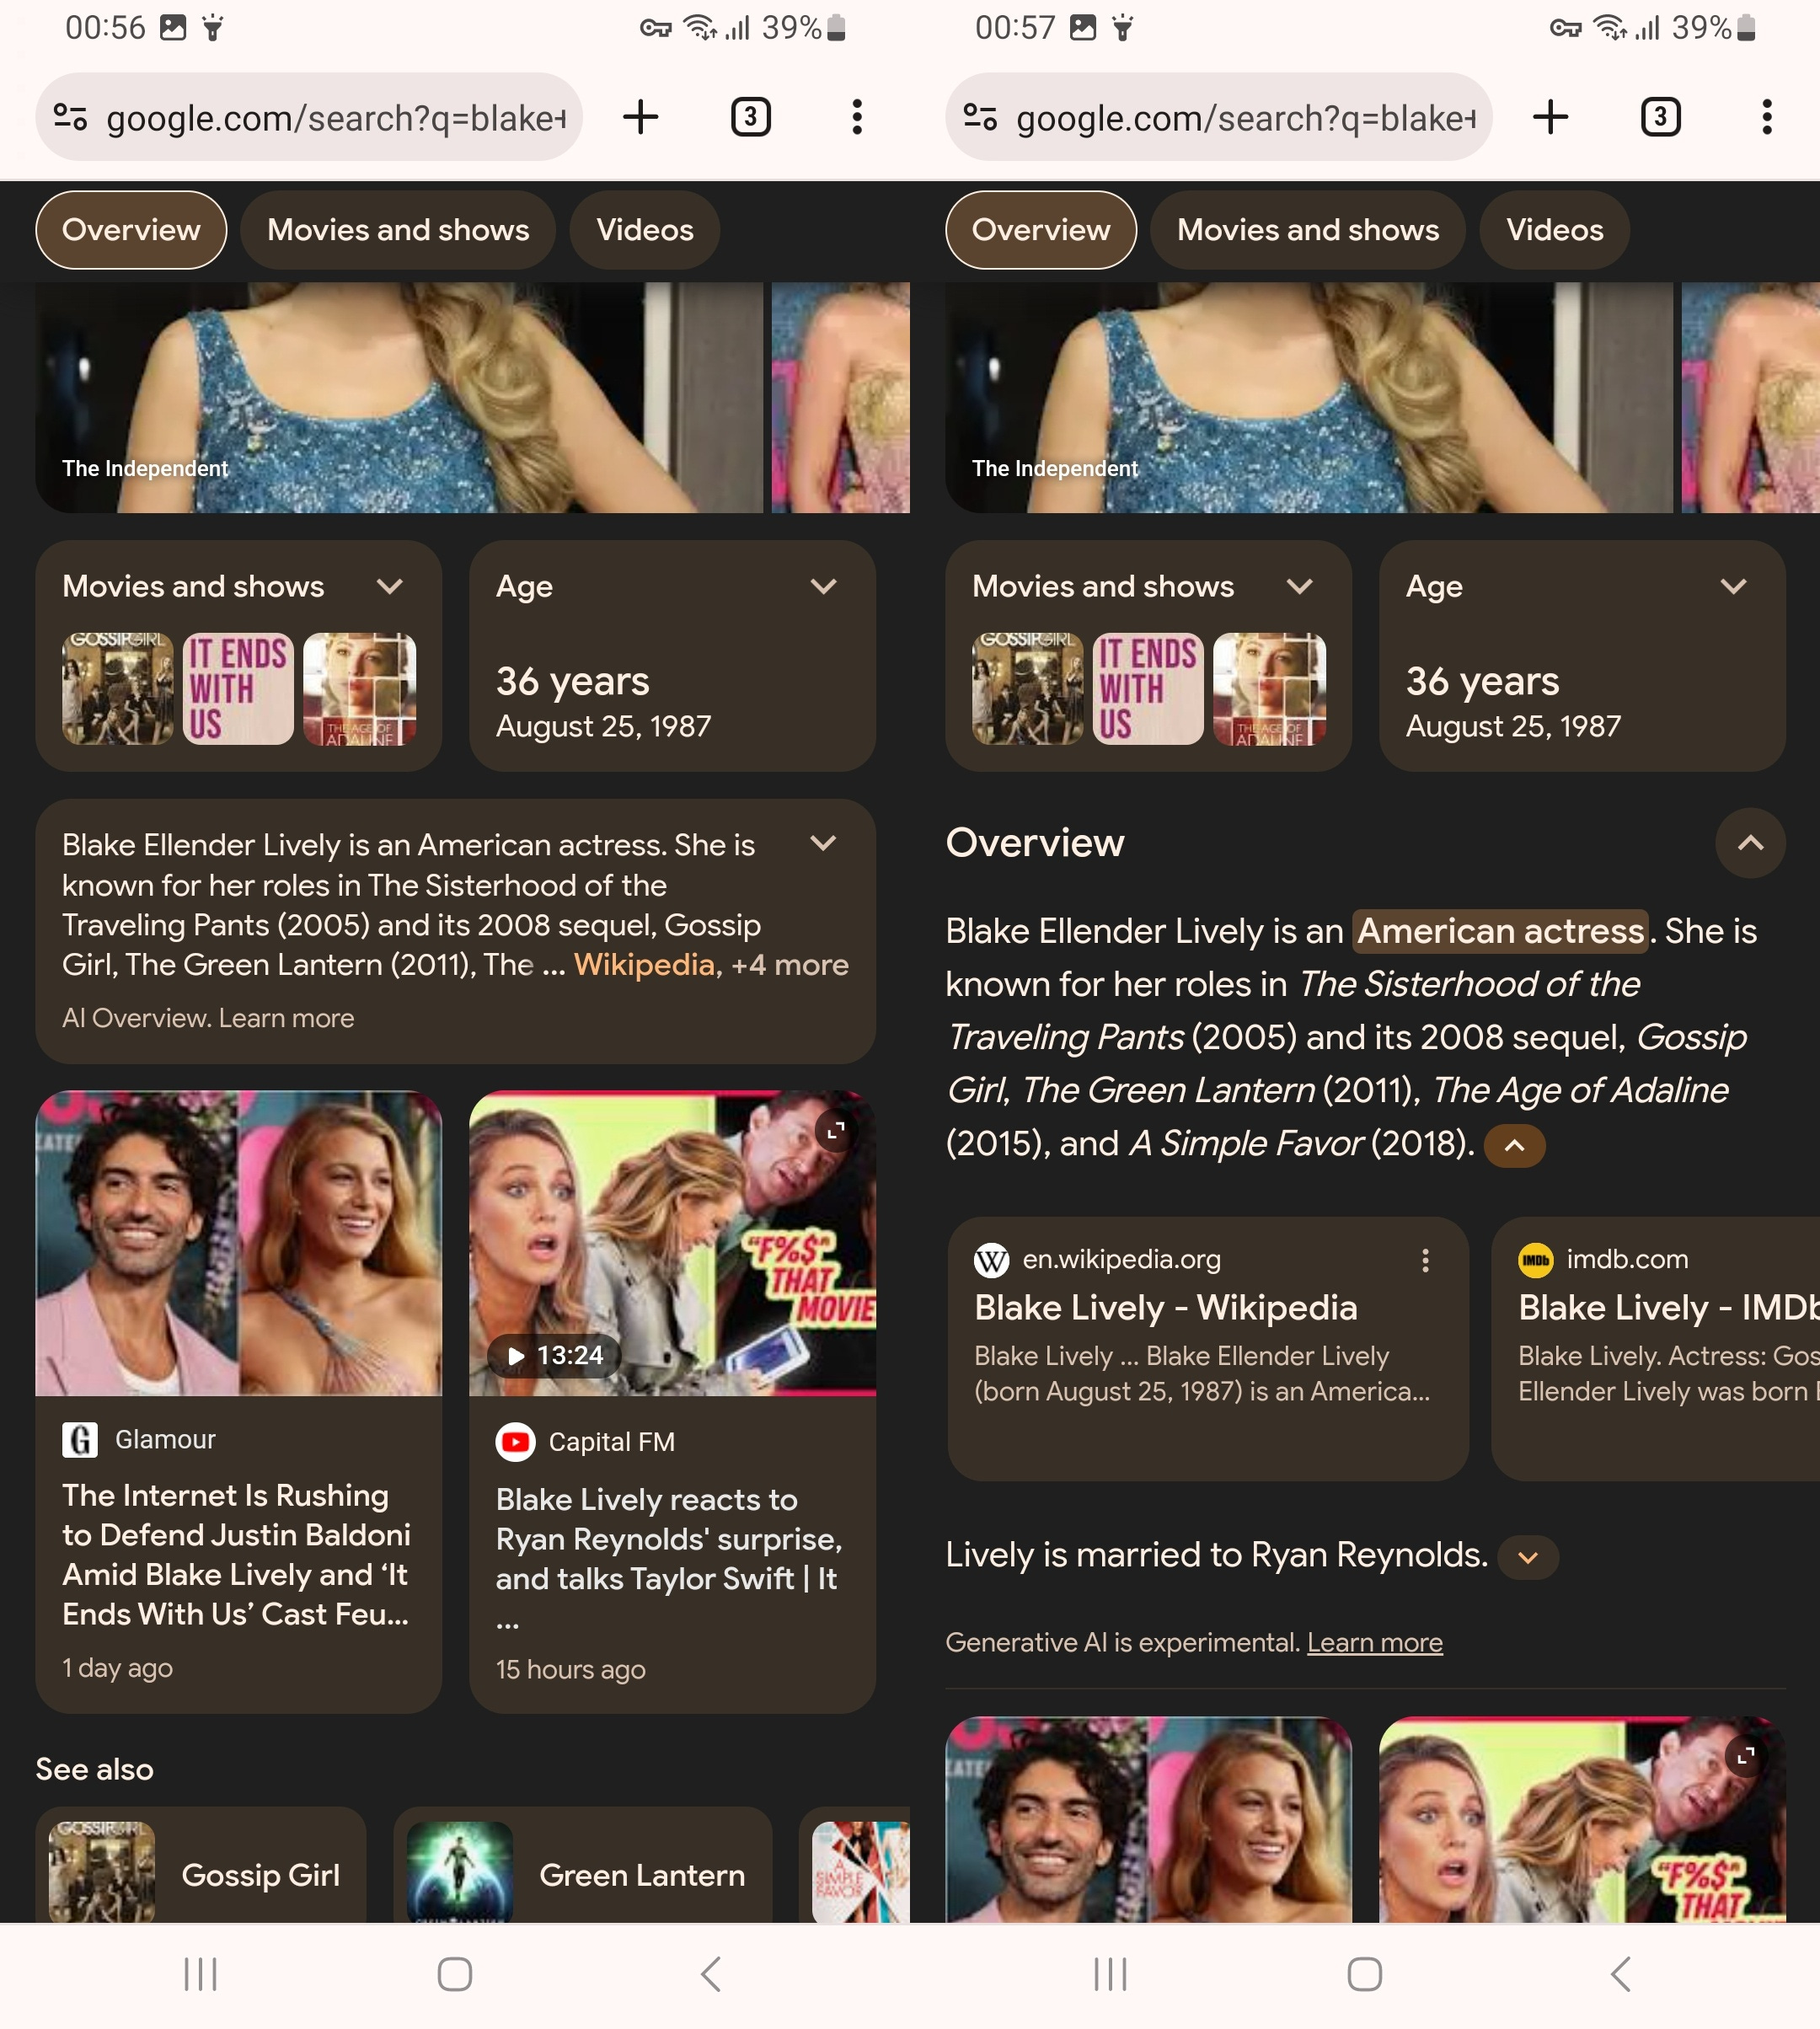1820x2029 pixels.
Task: Open right screen video expand icon
Action: pos(1745,1757)
